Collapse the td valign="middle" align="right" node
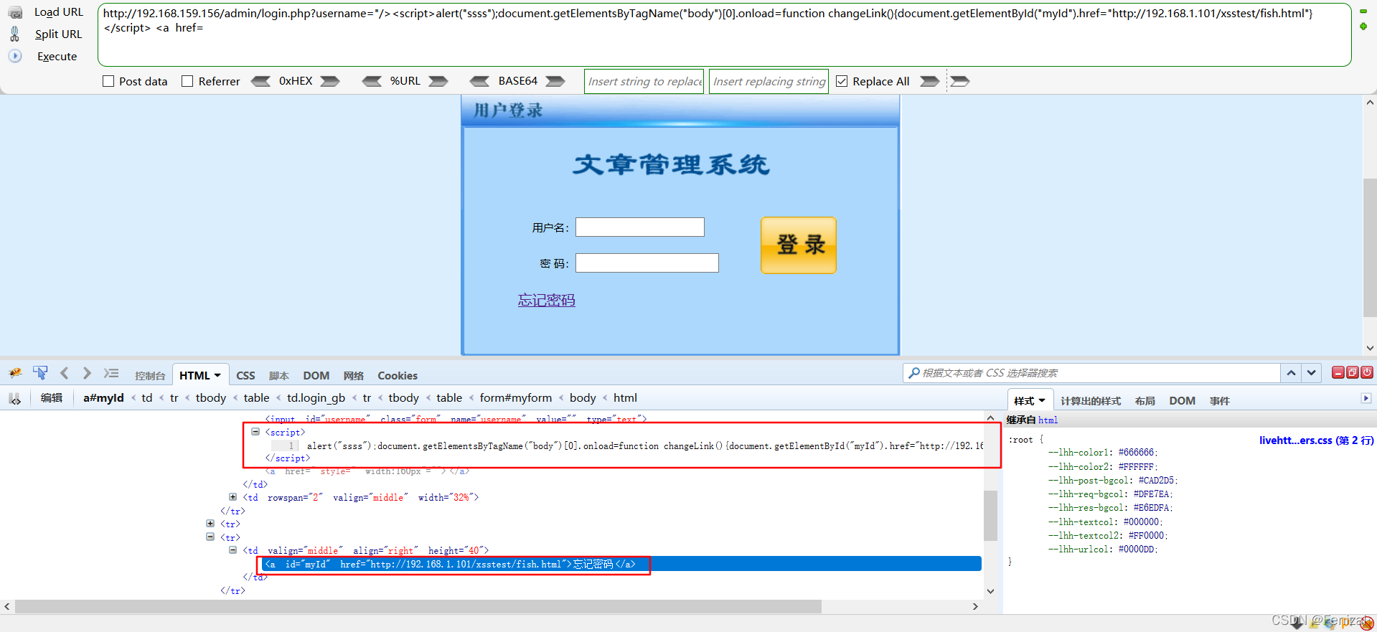The height and width of the screenshot is (632, 1377). 232,550
